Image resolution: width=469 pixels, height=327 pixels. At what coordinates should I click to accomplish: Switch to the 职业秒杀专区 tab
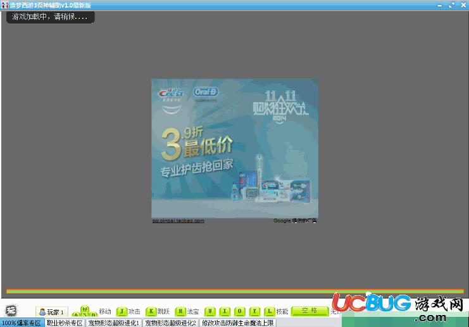click(65, 323)
